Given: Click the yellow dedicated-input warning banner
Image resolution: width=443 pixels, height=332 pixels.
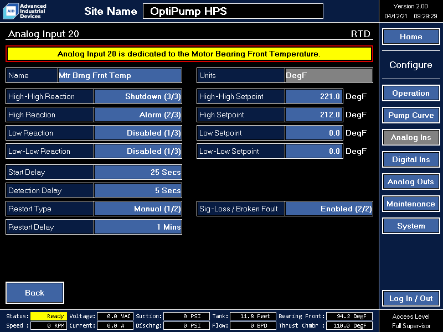Looking at the screenshot, I should tap(189, 54).
